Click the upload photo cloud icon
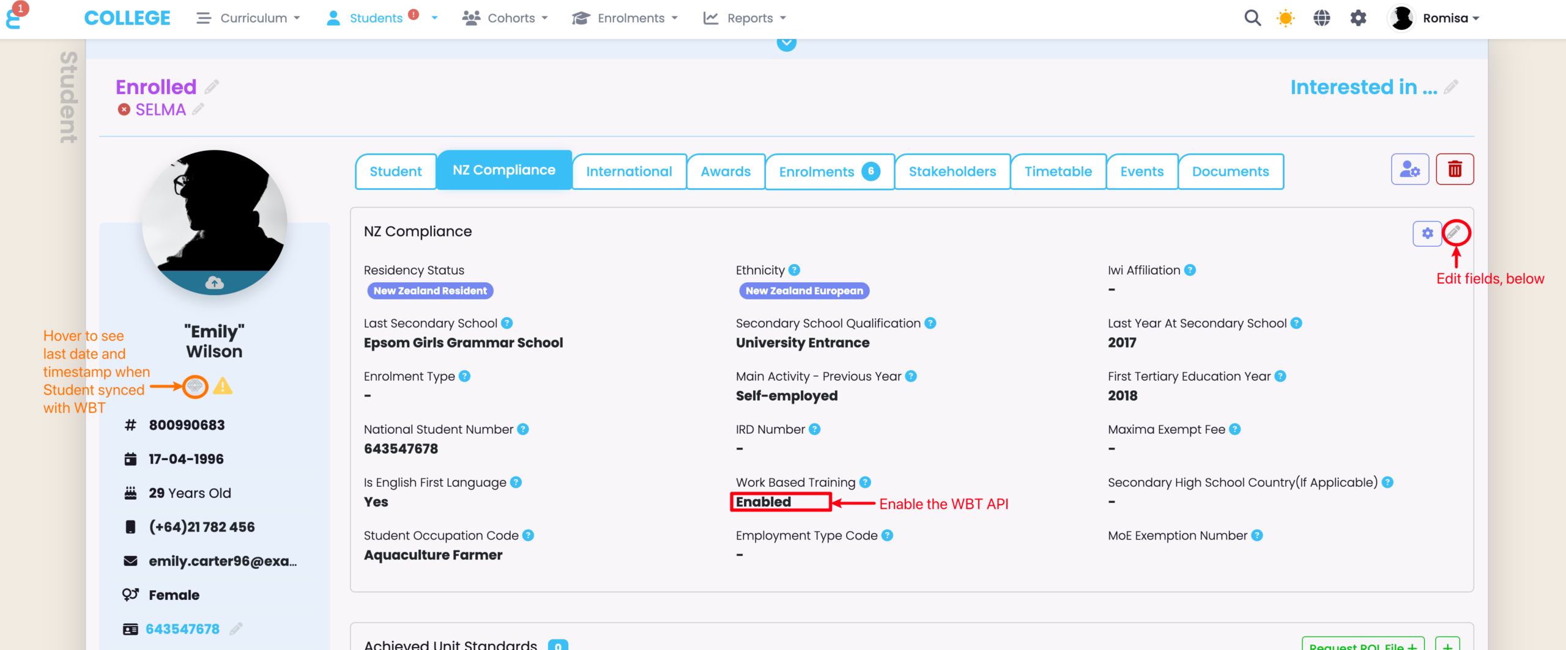Screen dimensions: 1566x650 coord(214,282)
